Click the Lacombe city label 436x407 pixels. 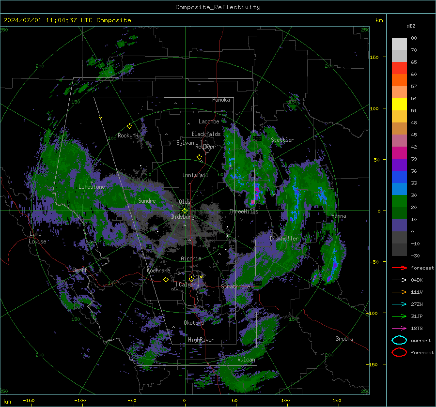coord(209,121)
